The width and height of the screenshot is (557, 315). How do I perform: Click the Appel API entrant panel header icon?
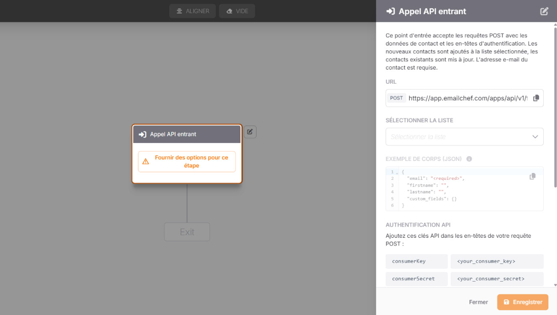point(390,12)
